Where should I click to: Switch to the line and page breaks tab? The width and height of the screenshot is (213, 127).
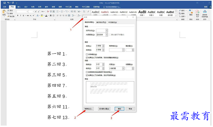pos(101,22)
